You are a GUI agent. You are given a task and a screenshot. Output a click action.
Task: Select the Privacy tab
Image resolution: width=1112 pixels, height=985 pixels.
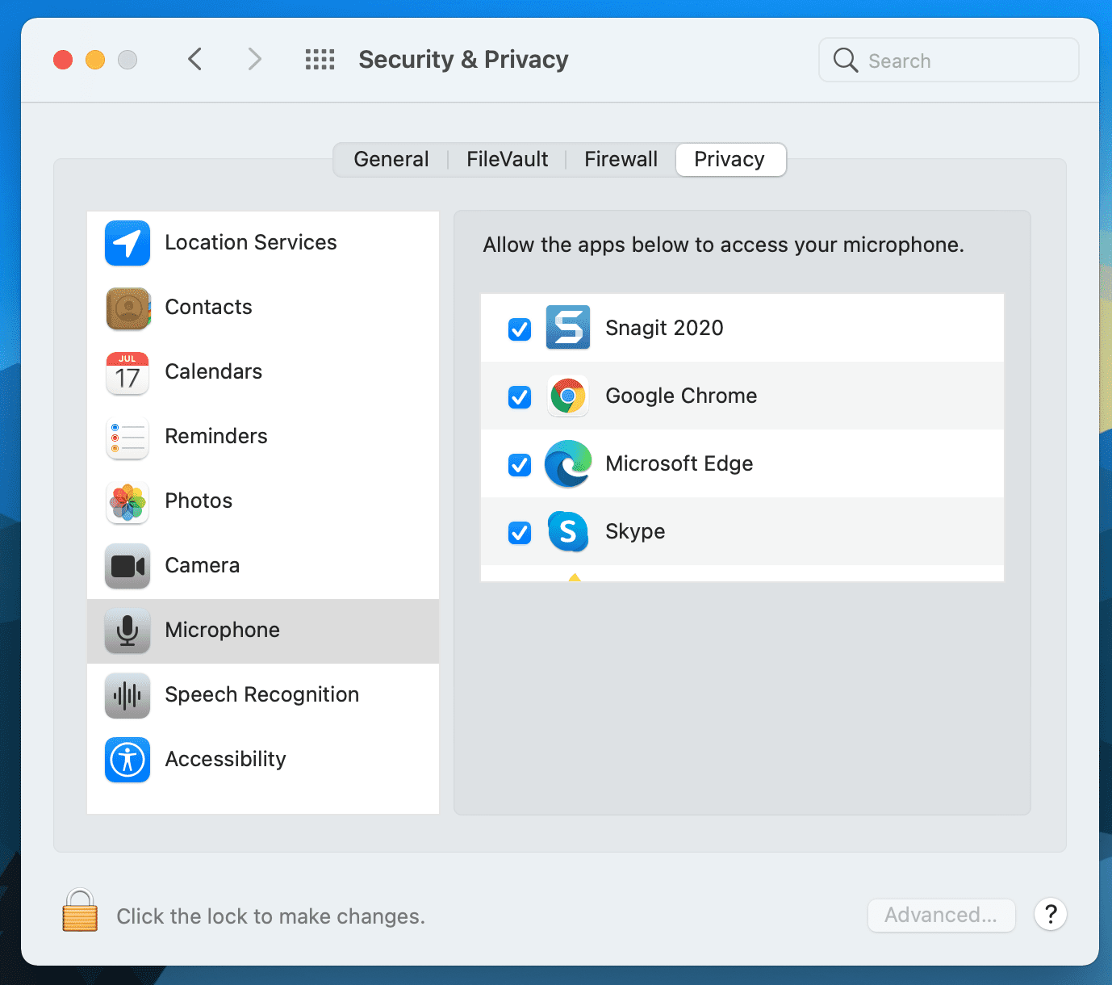coord(730,159)
